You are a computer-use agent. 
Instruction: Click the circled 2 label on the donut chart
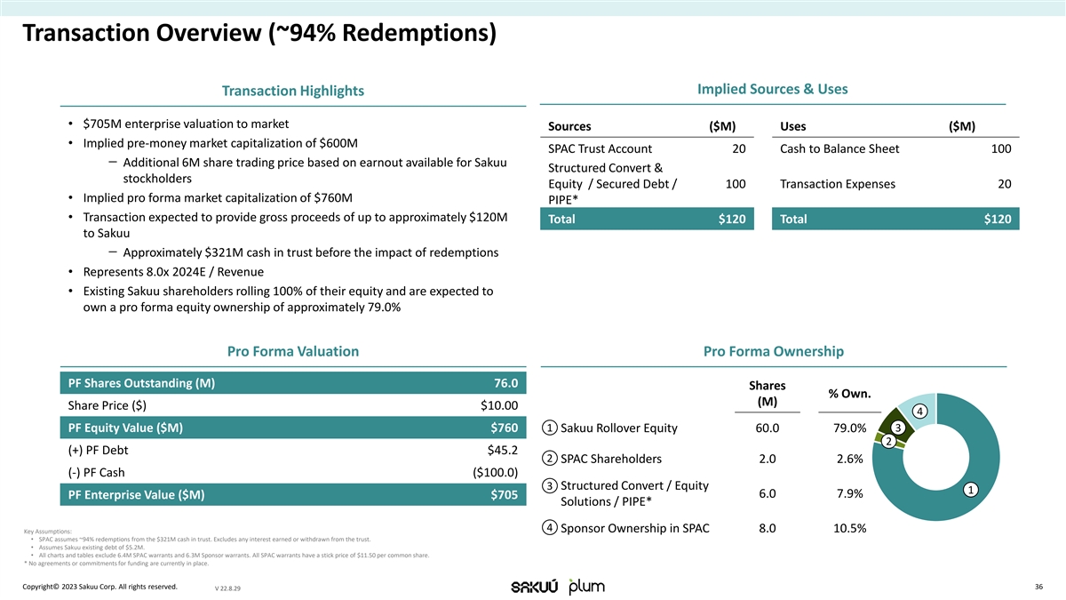pos(887,443)
